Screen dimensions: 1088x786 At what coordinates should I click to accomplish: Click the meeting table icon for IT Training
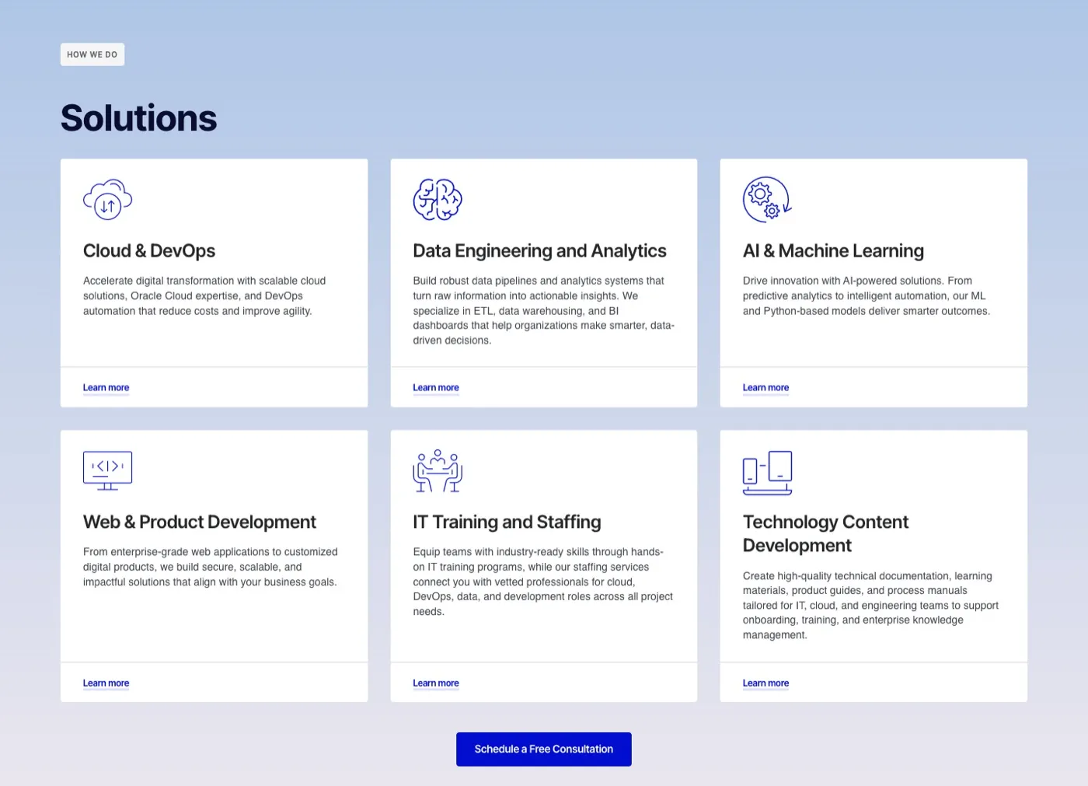point(438,470)
